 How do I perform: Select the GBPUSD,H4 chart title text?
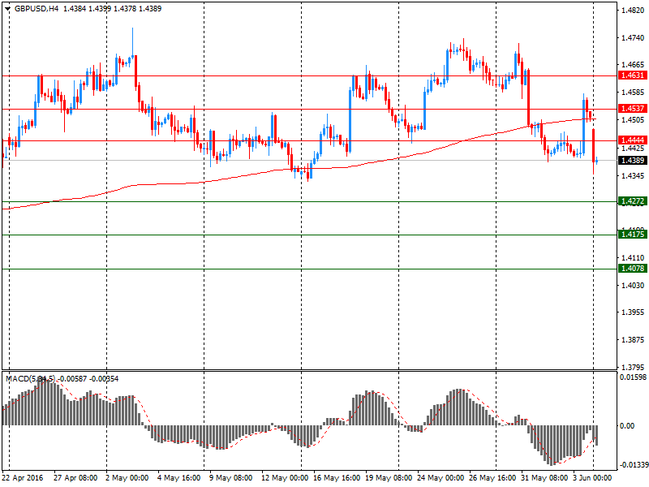point(36,9)
